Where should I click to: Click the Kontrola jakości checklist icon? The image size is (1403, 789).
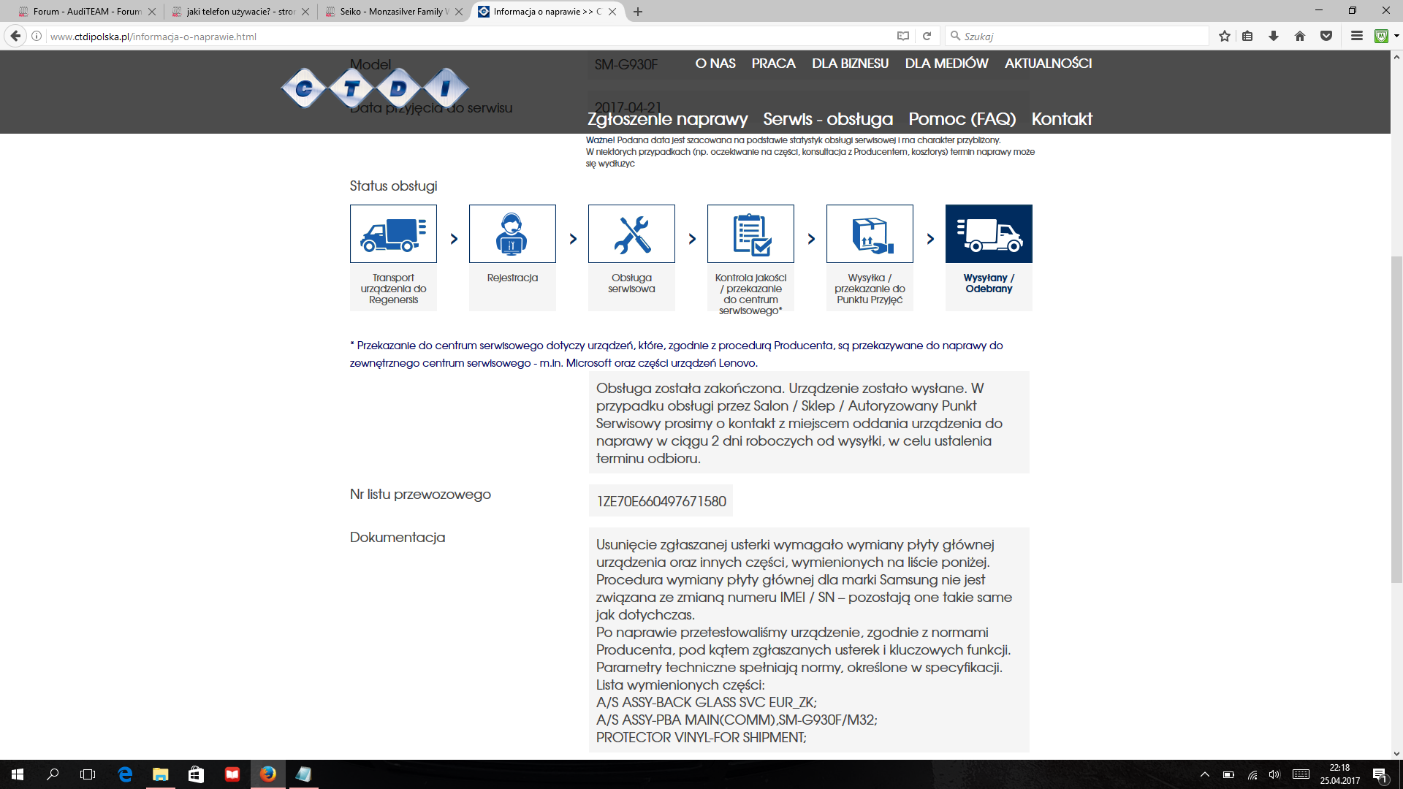click(750, 234)
